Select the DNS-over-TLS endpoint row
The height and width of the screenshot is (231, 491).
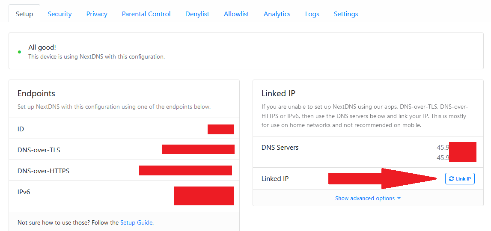[124, 150]
